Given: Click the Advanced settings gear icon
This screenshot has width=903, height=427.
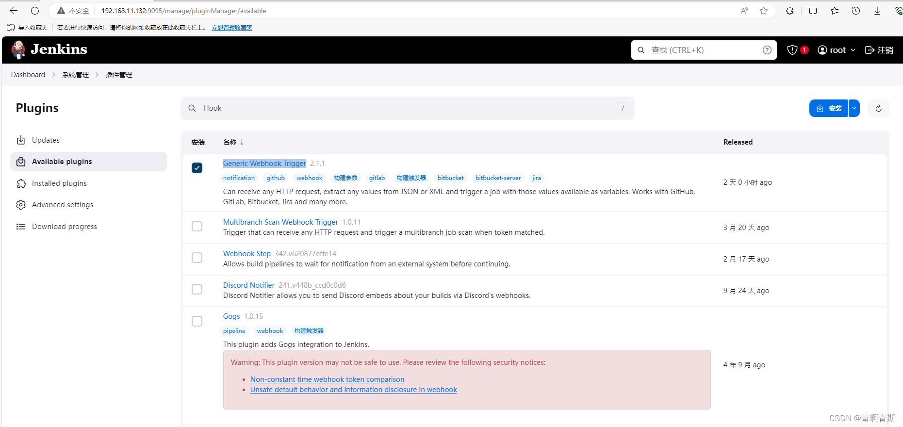Looking at the screenshot, I should tap(21, 205).
